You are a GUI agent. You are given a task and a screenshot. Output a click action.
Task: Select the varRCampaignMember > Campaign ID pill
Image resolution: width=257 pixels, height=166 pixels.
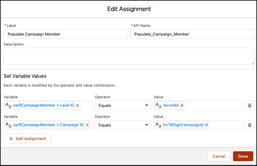(47, 125)
